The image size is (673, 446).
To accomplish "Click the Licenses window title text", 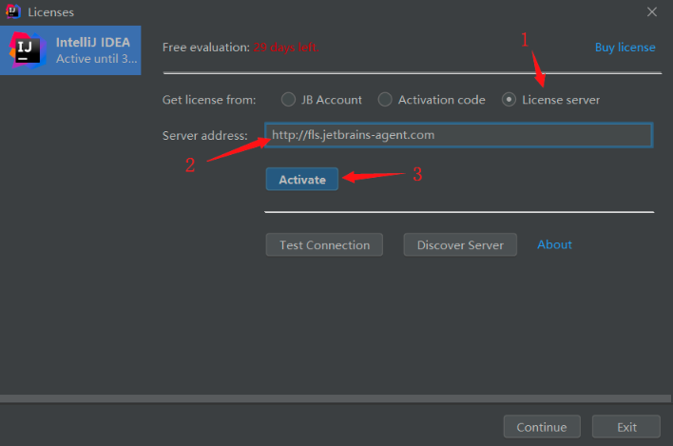I will [50, 12].
